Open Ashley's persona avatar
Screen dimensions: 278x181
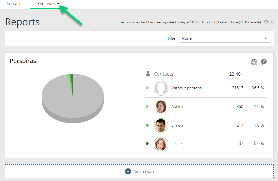click(161, 107)
